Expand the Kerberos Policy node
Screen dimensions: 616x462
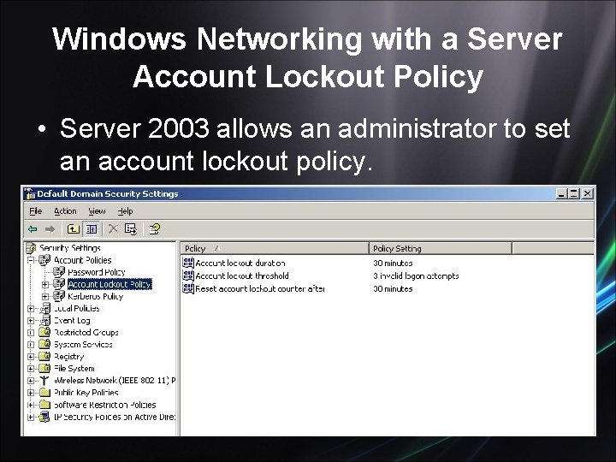[x=45, y=297]
